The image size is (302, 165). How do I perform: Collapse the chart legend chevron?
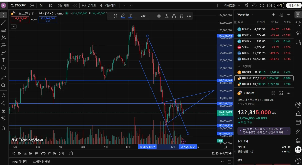14,26
